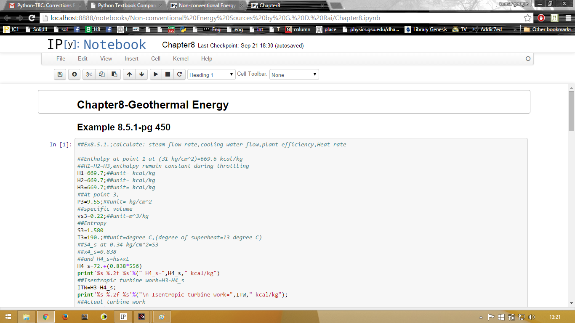
Task: Move the selected cell down
Action: (142, 74)
